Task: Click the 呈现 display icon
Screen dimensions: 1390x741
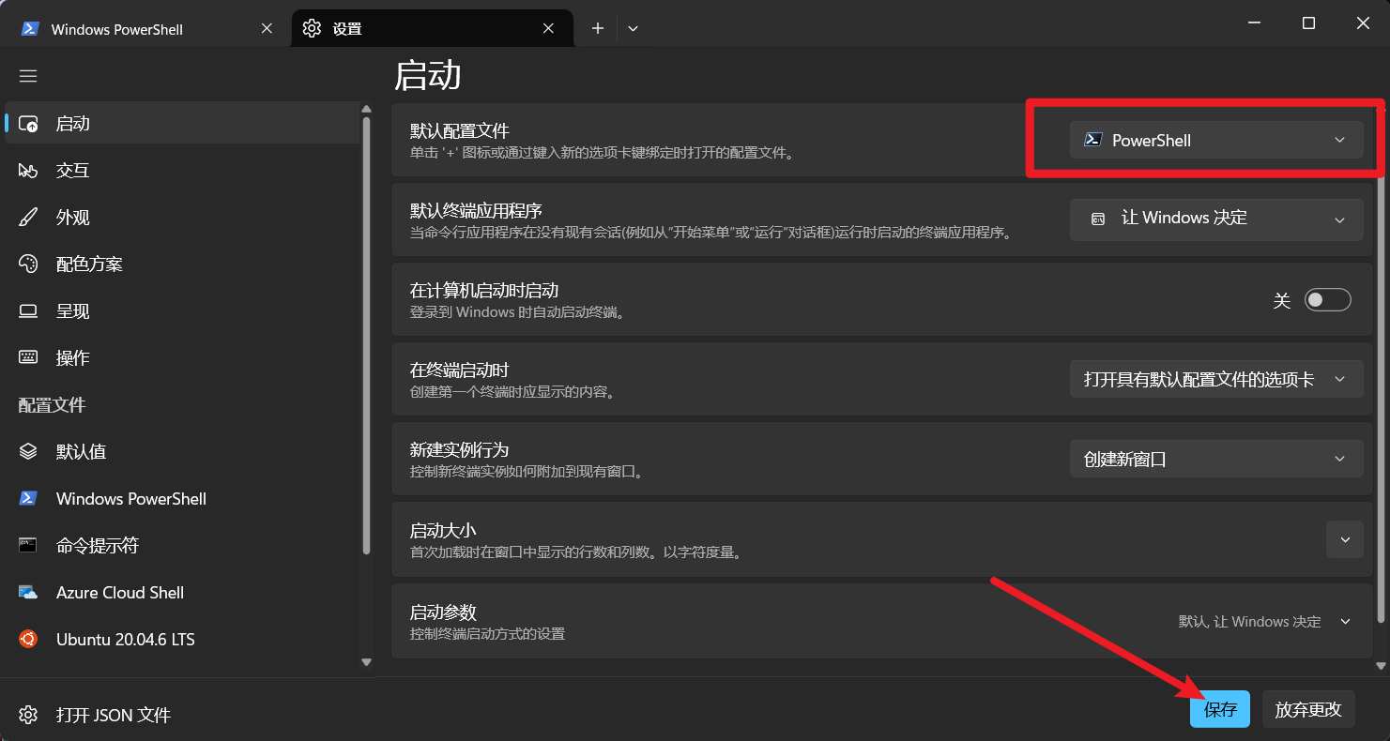Action: pos(28,311)
